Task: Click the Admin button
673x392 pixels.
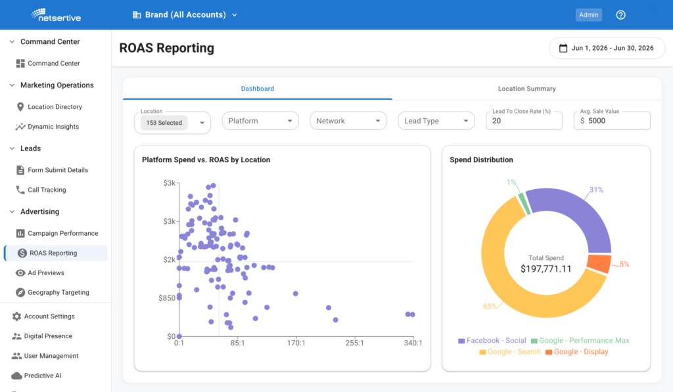Action: click(x=588, y=15)
